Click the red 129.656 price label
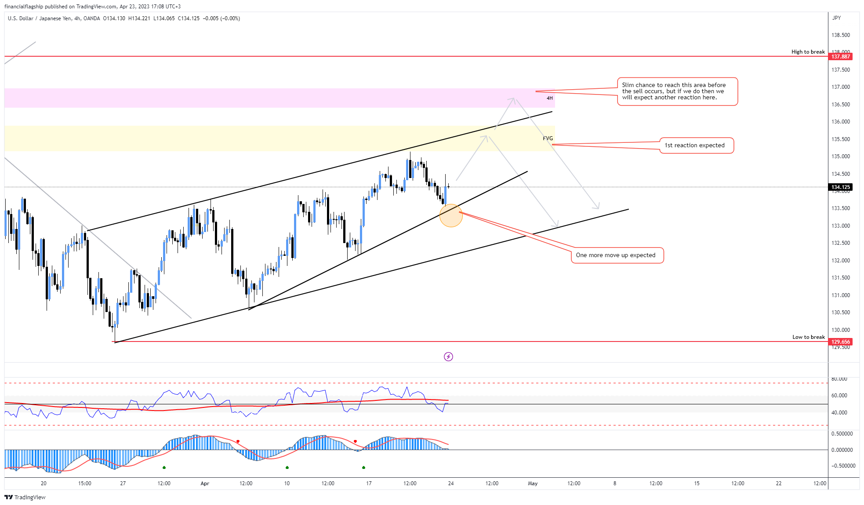Image resolution: width=864 pixels, height=505 pixels. pyautogui.click(x=840, y=342)
